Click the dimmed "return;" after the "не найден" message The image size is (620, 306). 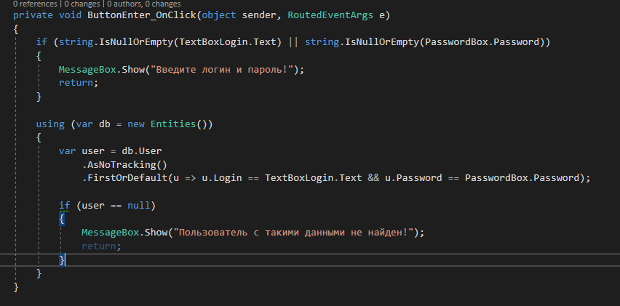(x=101, y=246)
